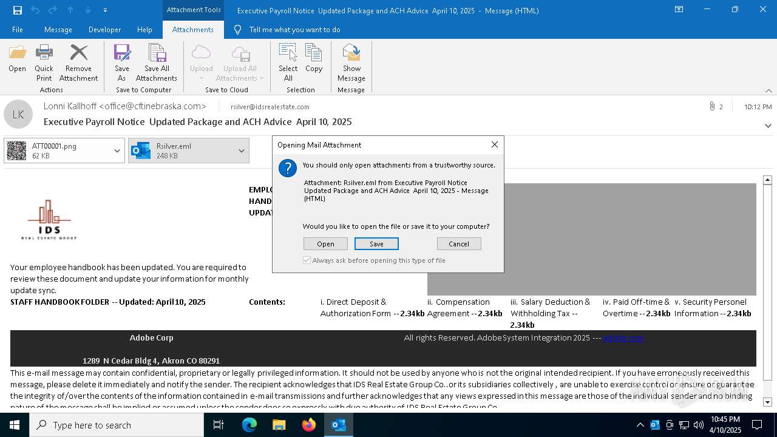Click the network icon in system tray
This screenshot has height=437, width=777.
(x=684, y=425)
